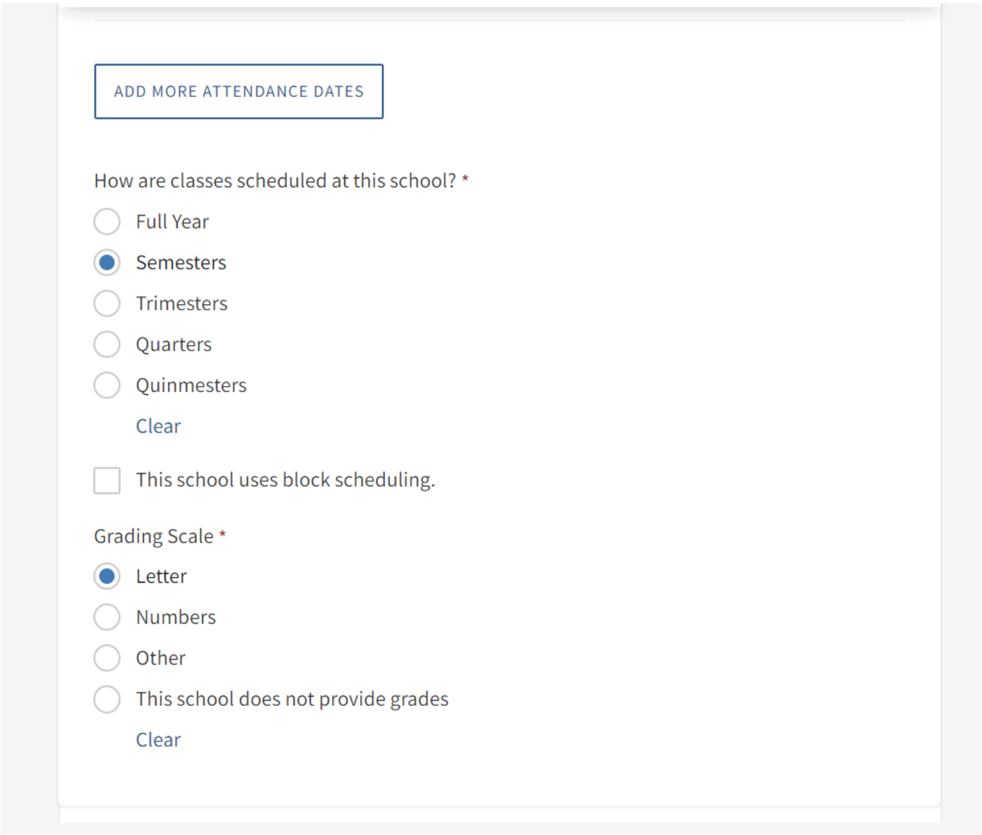Select the Full Year radio circle
This screenshot has width=982, height=835.
(107, 222)
